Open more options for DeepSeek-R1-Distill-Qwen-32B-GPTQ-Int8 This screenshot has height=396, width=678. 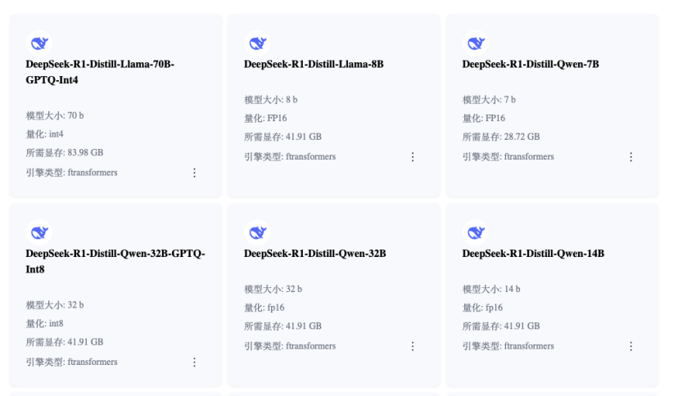click(194, 362)
